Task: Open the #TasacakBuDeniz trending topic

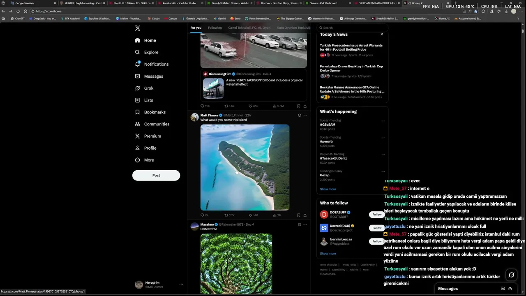Action: pos(333,158)
